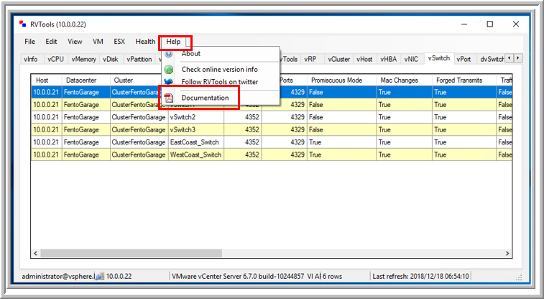The width and height of the screenshot is (544, 299).
Task: Click the globe icon for online version info
Action: [169, 70]
